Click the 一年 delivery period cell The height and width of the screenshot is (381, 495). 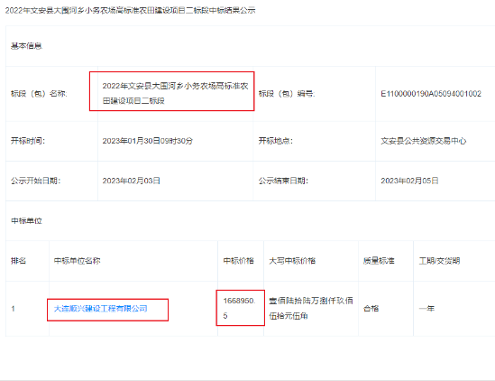coord(426,308)
